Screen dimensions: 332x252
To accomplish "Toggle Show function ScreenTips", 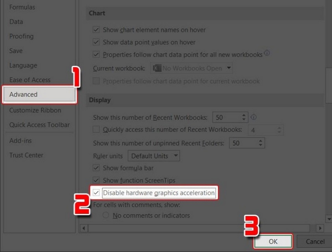I will (x=96, y=180).
